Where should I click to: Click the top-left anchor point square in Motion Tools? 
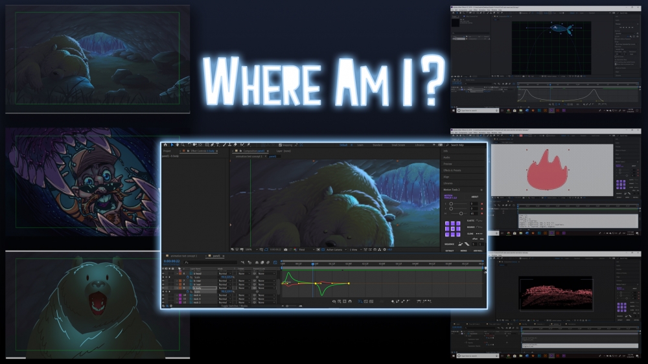447,223
